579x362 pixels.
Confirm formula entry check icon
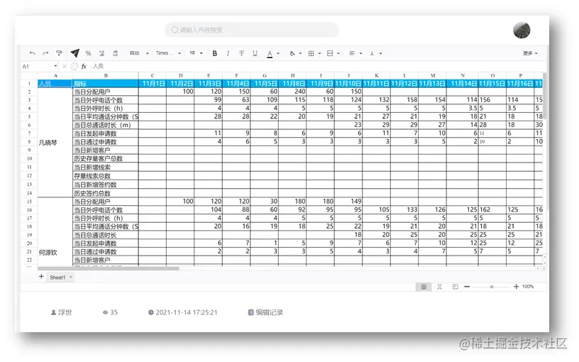[75, 66]
